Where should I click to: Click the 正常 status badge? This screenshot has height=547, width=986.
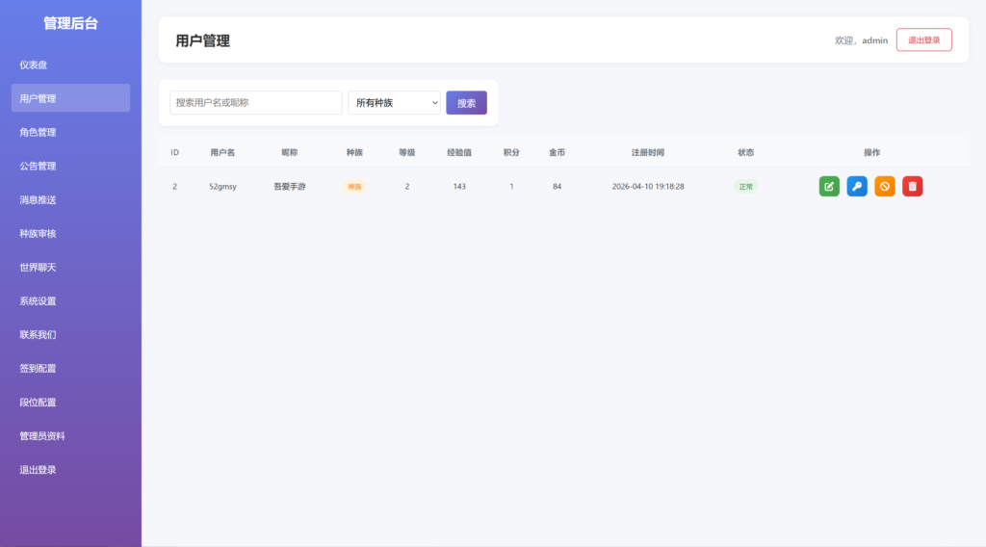(745, 187)
